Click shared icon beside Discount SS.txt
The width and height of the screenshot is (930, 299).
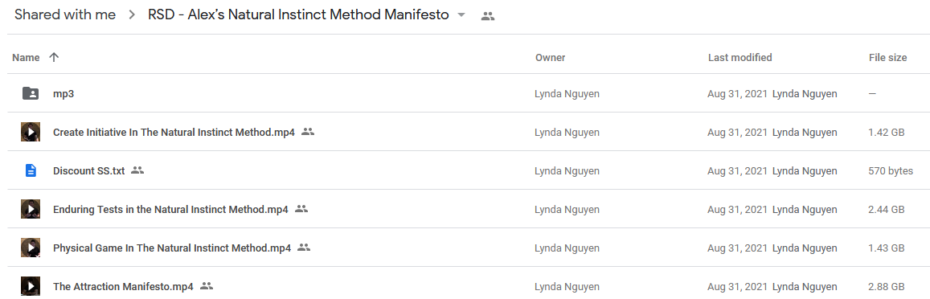tap(137, 170)
